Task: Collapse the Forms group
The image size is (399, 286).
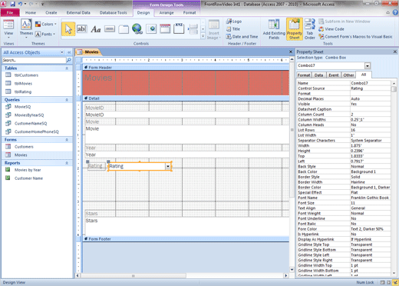Action: click(x=67, y=140)
